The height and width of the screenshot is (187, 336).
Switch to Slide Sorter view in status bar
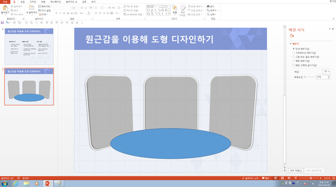pyautogui.click(x=283, y=178)
